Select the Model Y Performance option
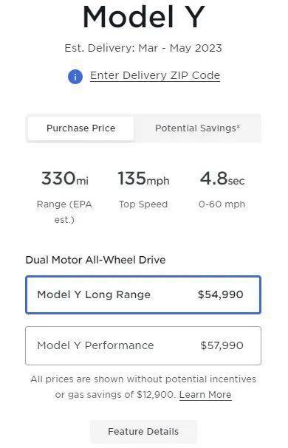 click(143, 345)
